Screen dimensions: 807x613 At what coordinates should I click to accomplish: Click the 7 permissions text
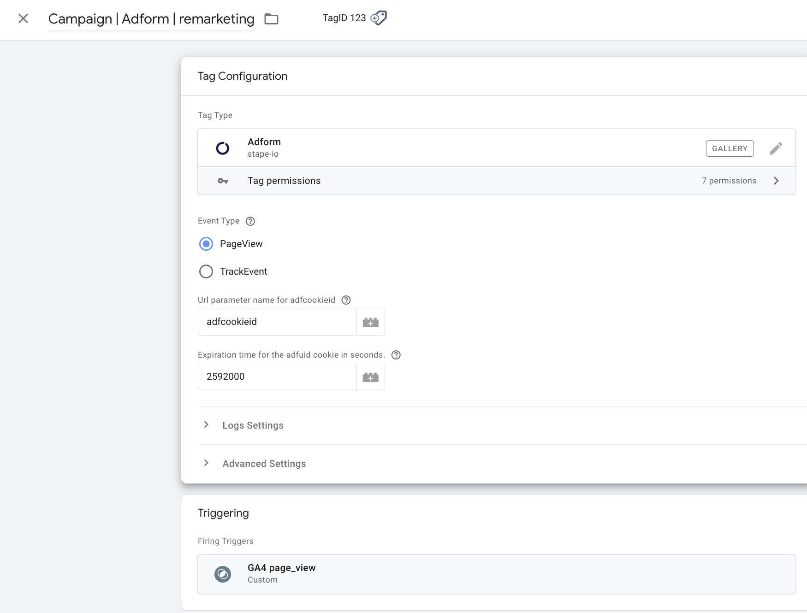(x=729, y=181)
